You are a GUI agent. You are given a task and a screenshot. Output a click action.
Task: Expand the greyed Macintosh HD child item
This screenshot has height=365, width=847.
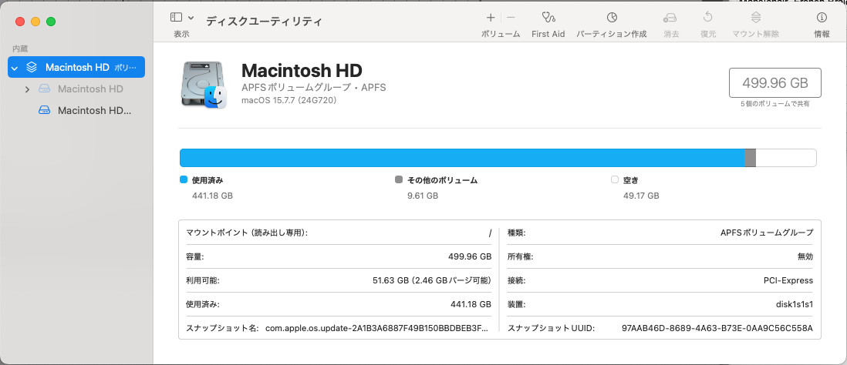(27, 89)
